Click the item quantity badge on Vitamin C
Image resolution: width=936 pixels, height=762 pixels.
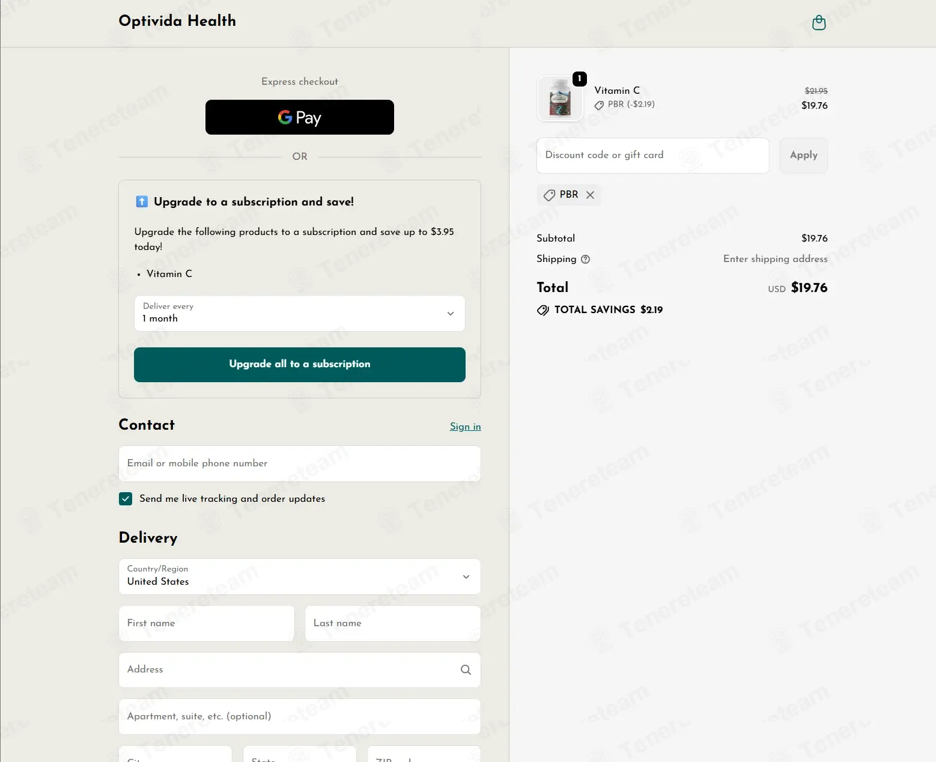click(x=579, y=79)
